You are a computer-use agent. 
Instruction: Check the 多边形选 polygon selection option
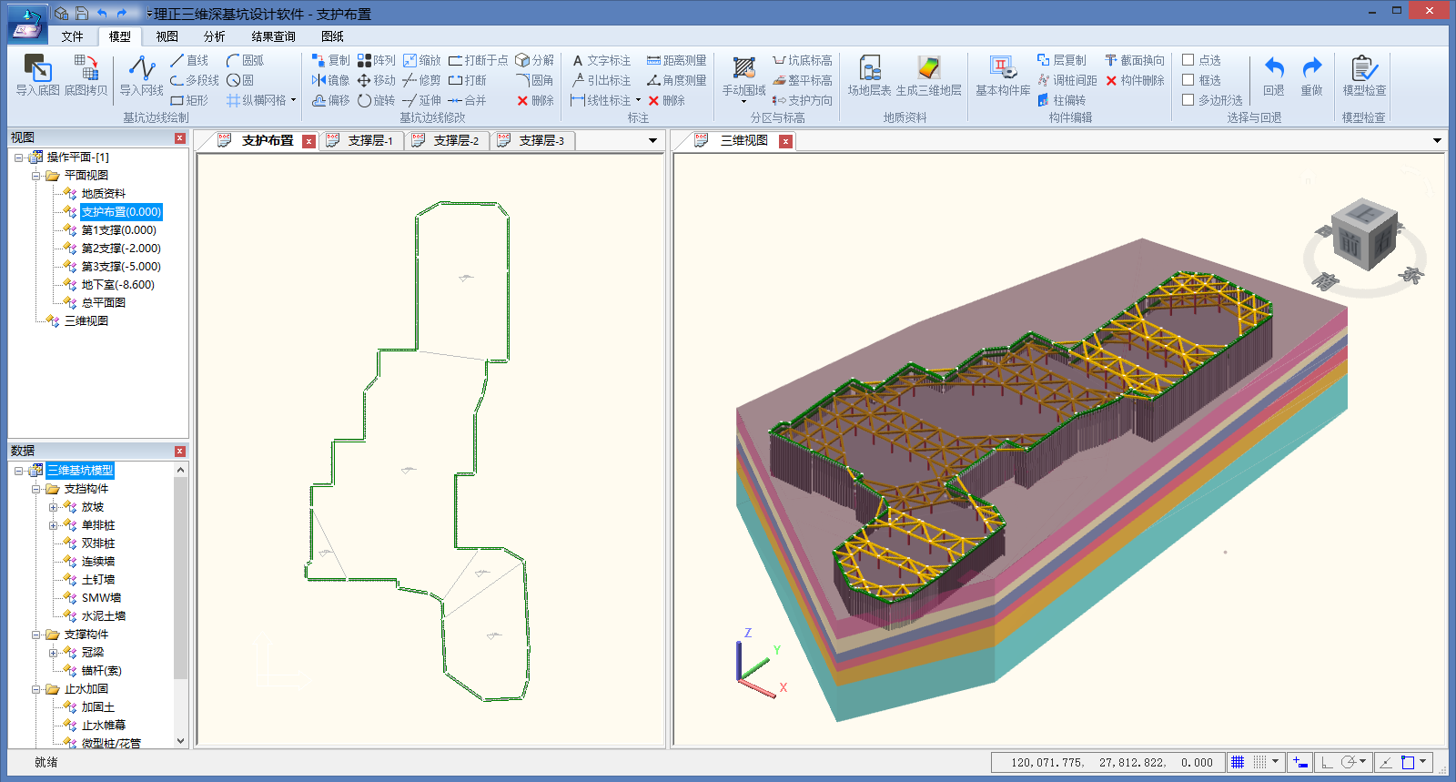pos(1188,100)
